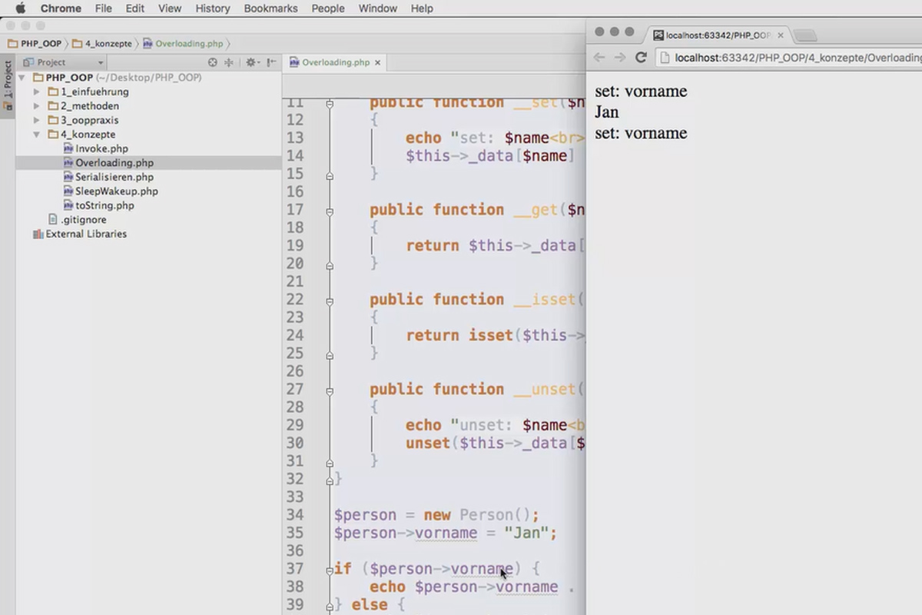Image resolution: width=922 pixels, height=615 pixels.
Task: Click $person variable on line 34
Action: pos(365,515)
